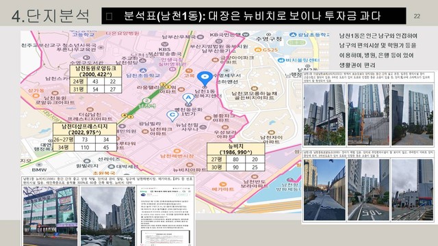Screen dimensions: 438x246
Task: Click the '26~27평' table cell
Action: [64, 139]
